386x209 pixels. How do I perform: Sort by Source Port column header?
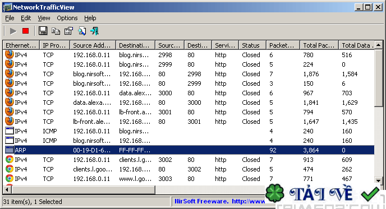[x=170, y=45]
